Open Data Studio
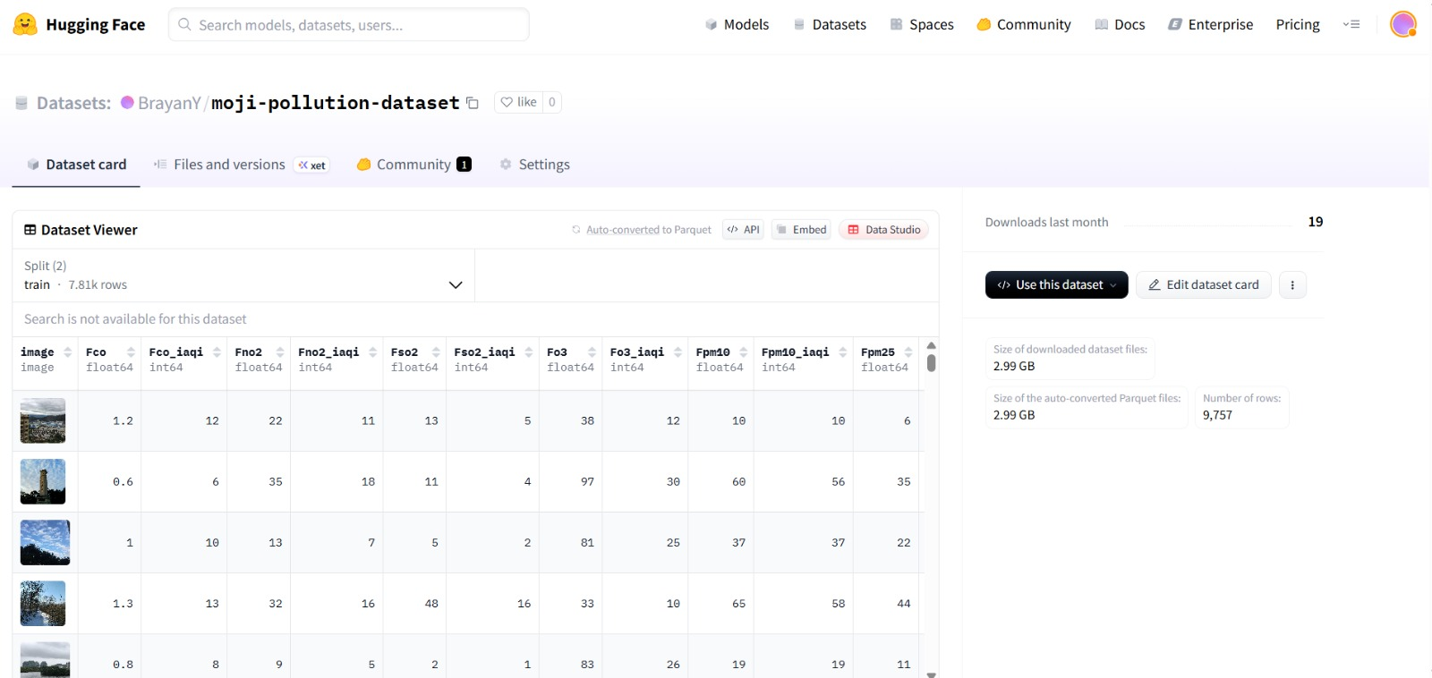The height and width of the screenshot is (678, 1432). click(883, 230)
